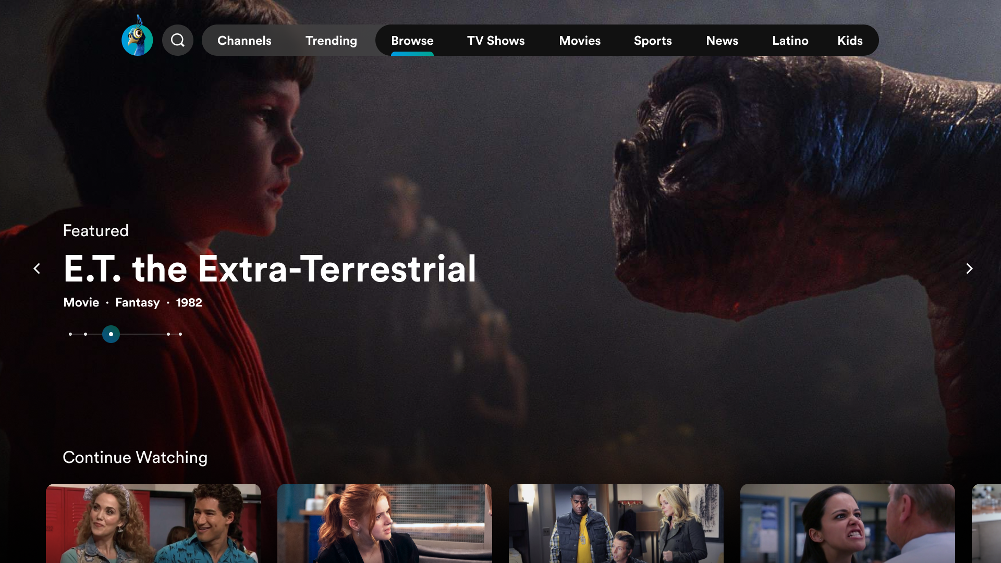Select the fourth carousel pagination dot
The width and height of the screenshot is (1001, 563).
[168, 334]
